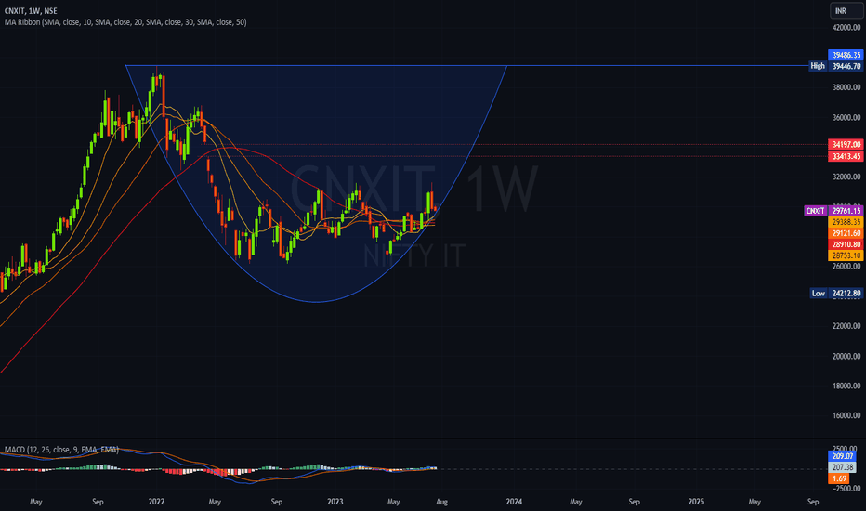Click the 29121.60 moving average label
866x511 pixels.
[846, 233]
